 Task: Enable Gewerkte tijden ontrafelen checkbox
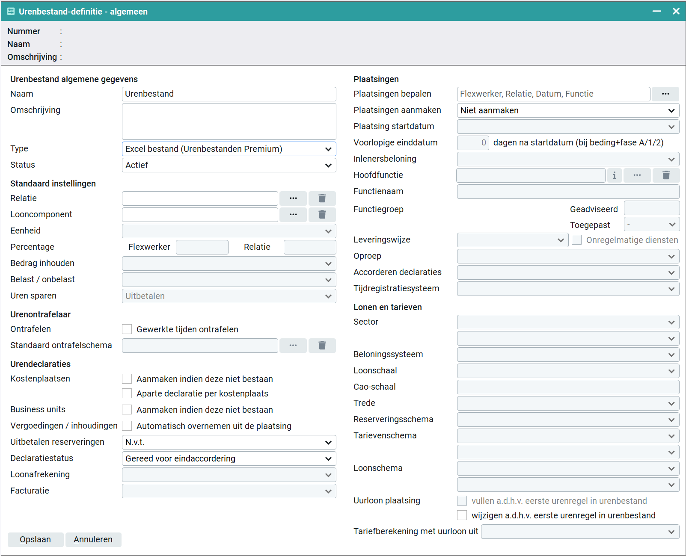click(x=127, y=329)
